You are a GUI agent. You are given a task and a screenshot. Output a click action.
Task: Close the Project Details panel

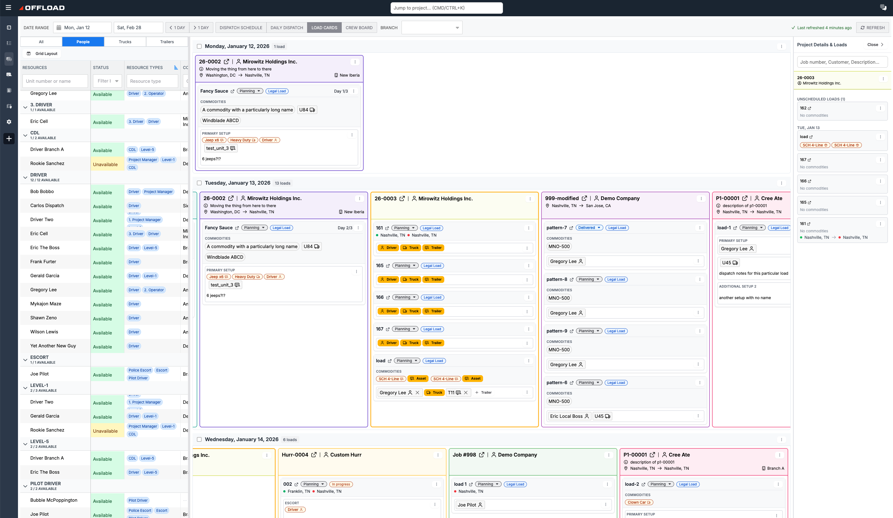pos(875,45)
